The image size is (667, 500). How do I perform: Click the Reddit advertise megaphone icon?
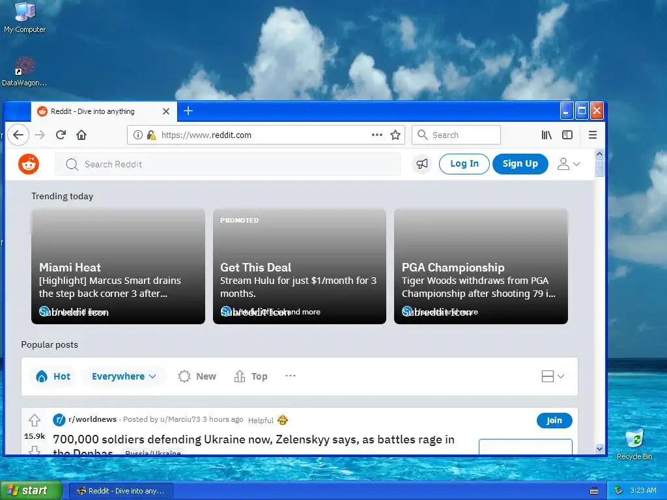click(x=422, y=163)
